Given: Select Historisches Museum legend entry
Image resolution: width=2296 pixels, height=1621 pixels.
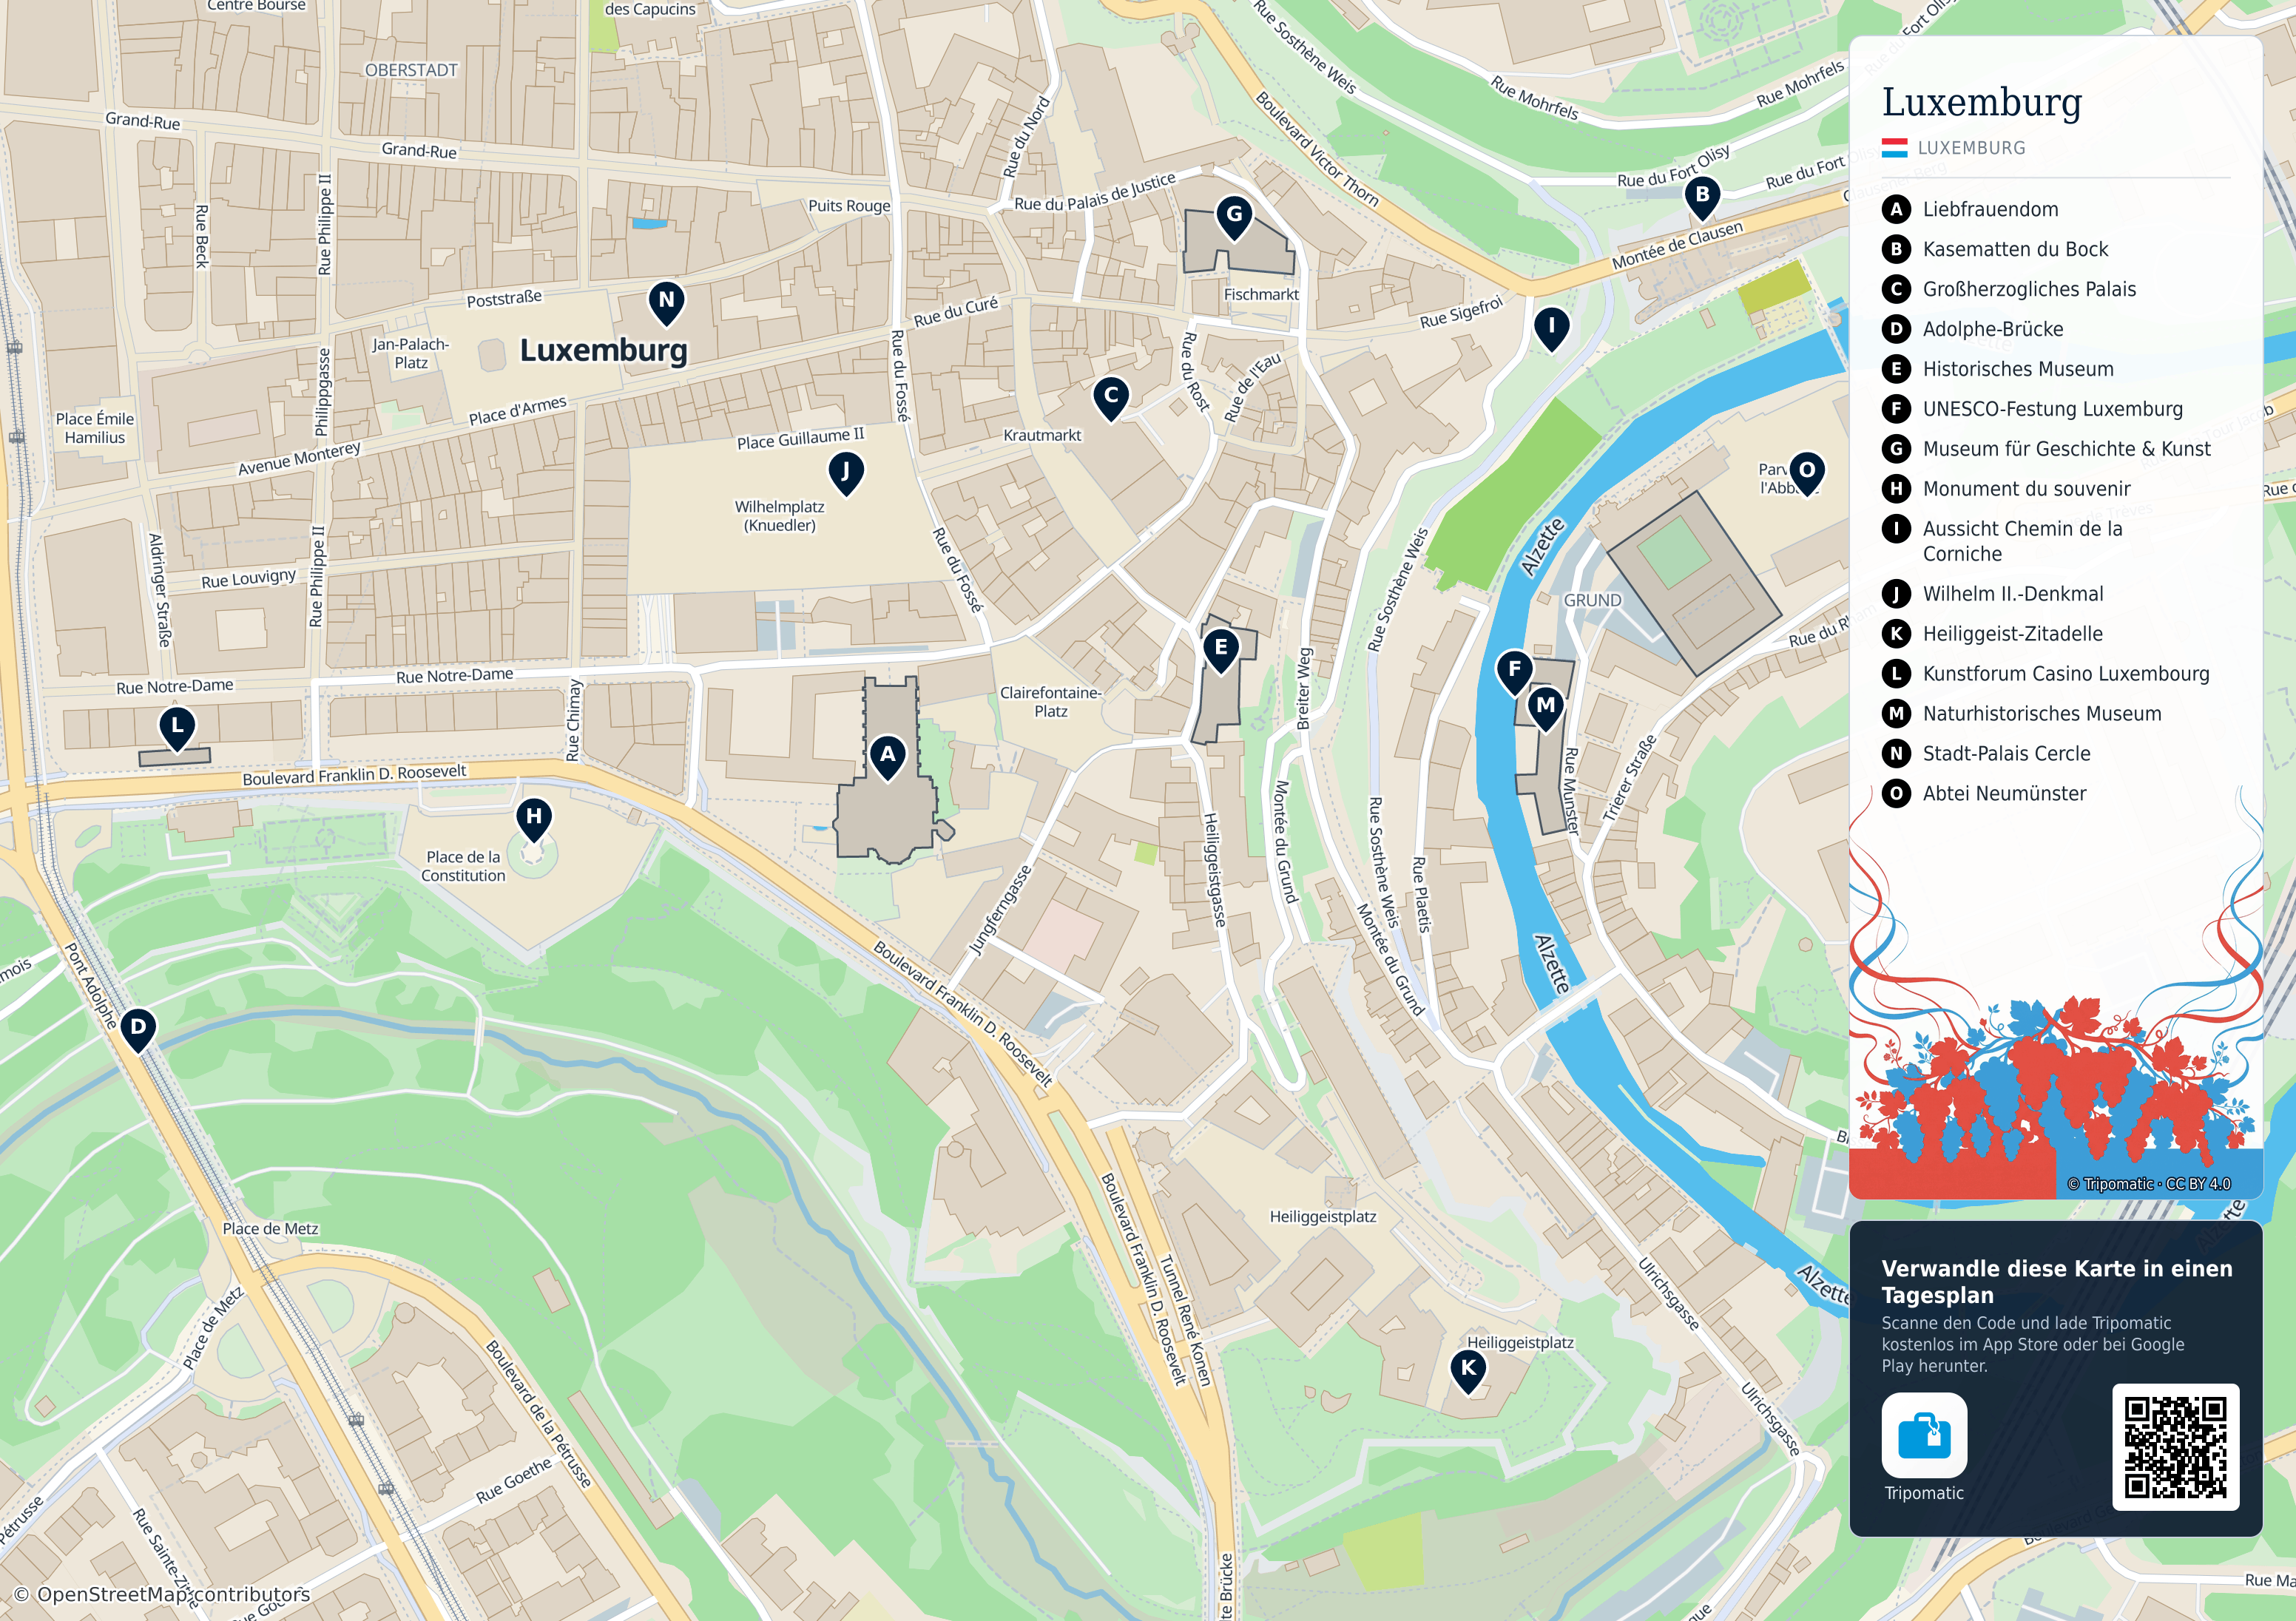Looking at the screenshot, I should pos(2018,369).
